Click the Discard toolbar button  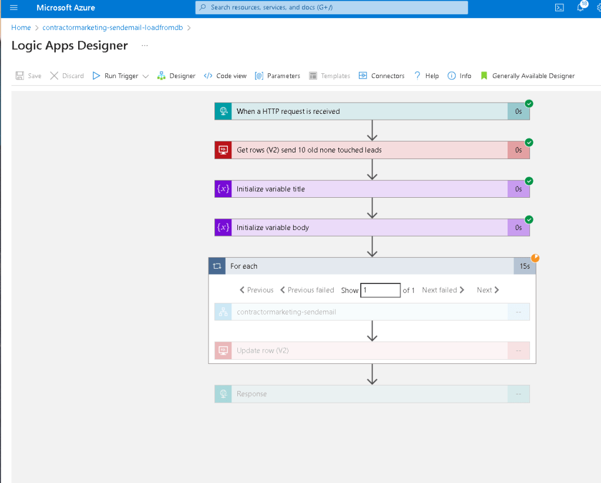point(67,76)
